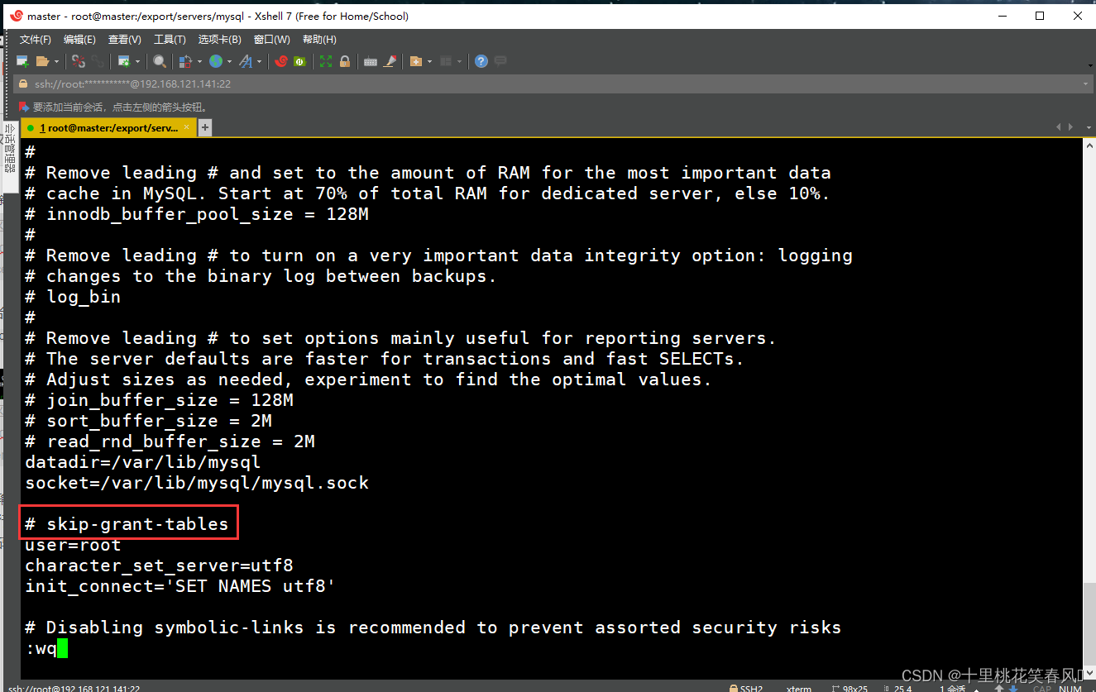
Task: Click the Find magnifier icon
Action: coord(160,61)
